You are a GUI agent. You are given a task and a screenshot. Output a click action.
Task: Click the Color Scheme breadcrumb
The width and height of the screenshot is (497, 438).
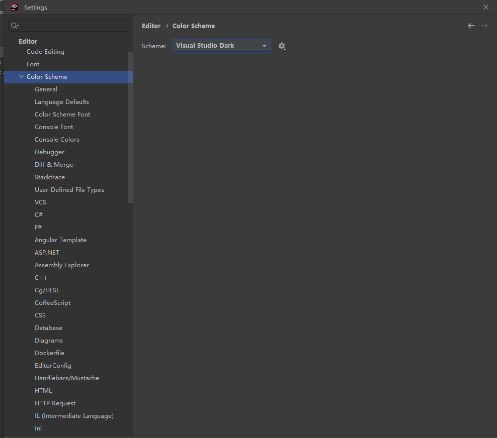pyautogui.click(x=193, y=26)
